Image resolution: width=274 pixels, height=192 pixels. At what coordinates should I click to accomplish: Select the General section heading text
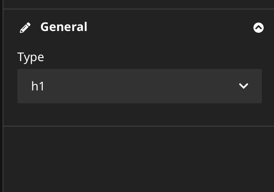coord(64,27)
